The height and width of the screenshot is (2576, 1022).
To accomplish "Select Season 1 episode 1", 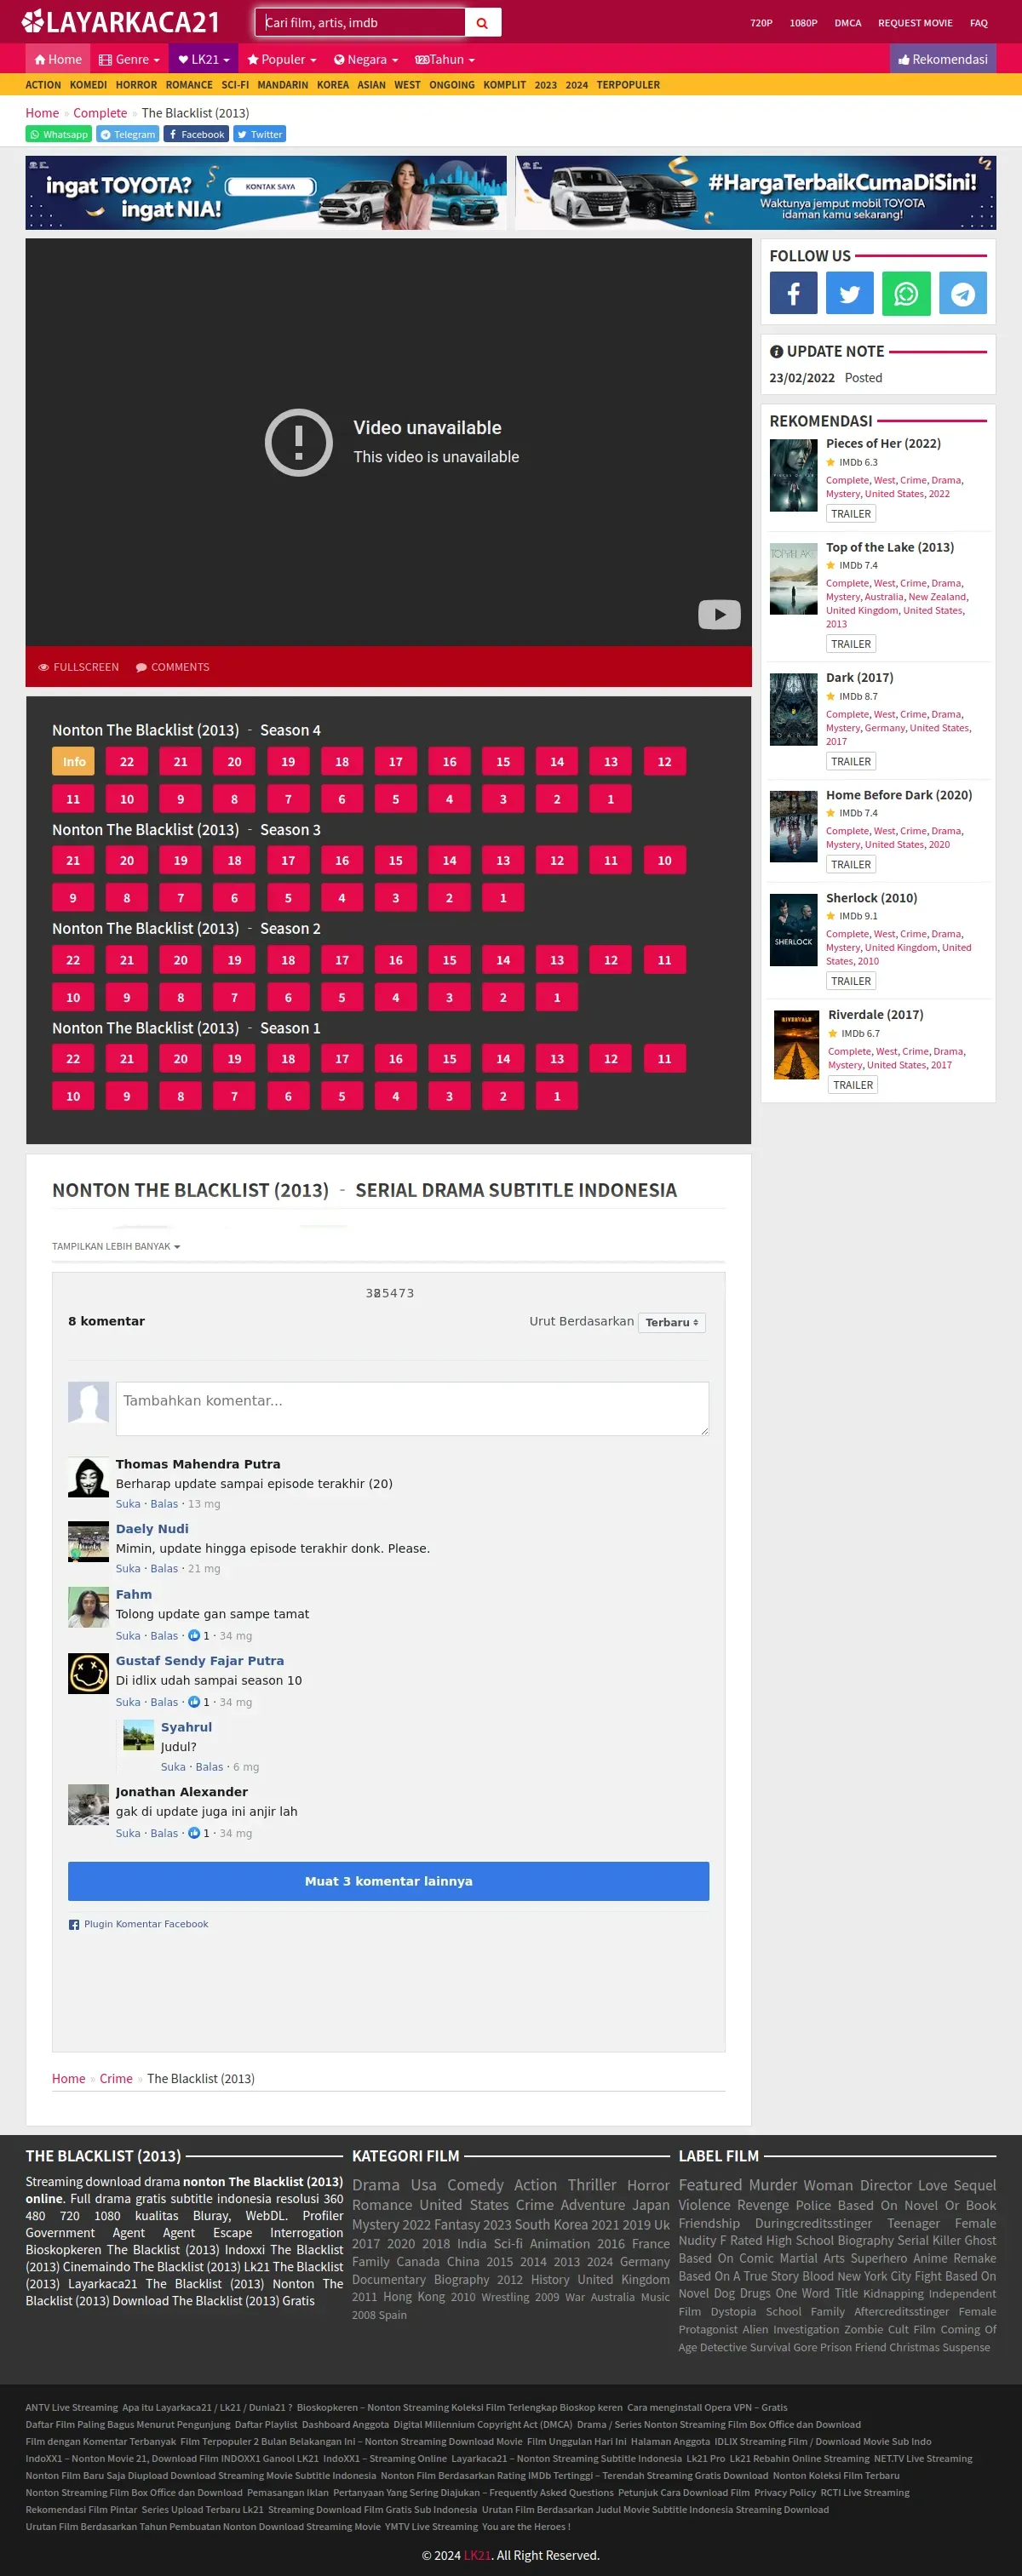I will pos(557,1096).
